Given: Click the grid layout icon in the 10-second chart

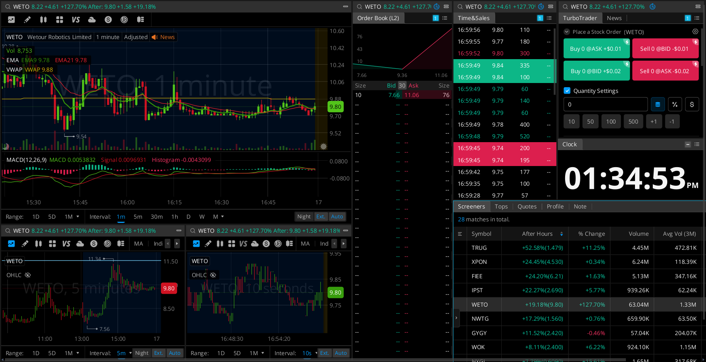Looking at the screenshot, I should pyautogui.click(x=232, y=244).
